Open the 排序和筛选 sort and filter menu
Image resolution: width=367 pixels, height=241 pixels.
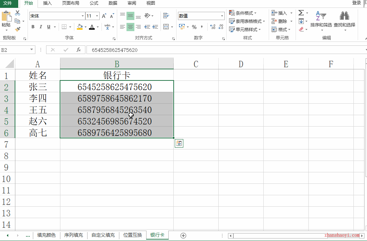point(321,21)
